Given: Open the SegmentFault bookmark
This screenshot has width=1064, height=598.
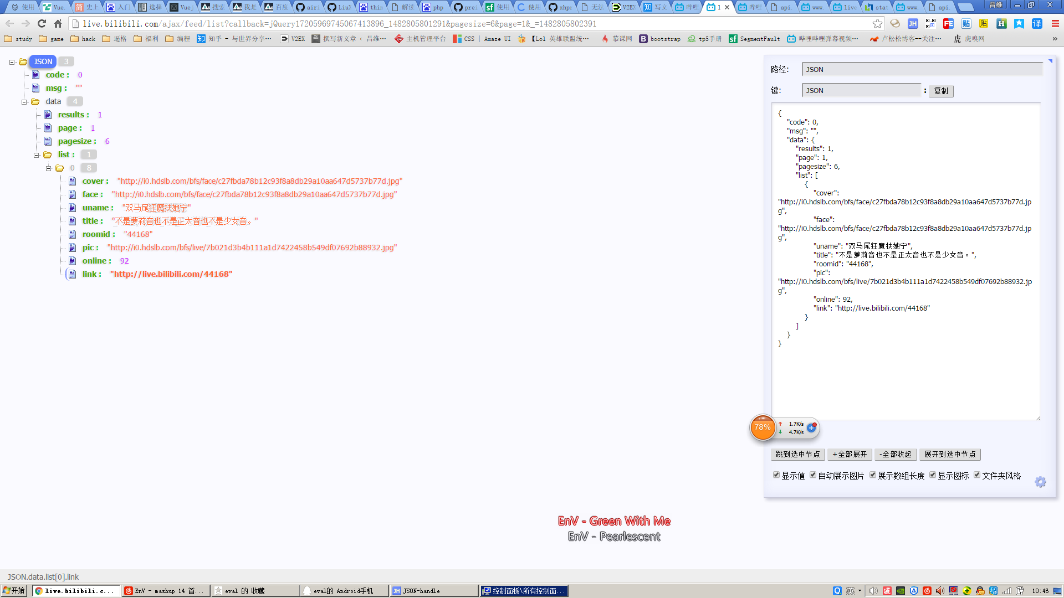Looking at the screenshot, I should point(754,39).
